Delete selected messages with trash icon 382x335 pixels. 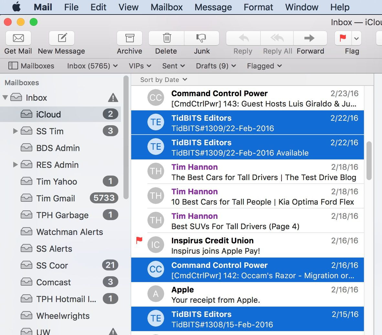click(167, 38)
